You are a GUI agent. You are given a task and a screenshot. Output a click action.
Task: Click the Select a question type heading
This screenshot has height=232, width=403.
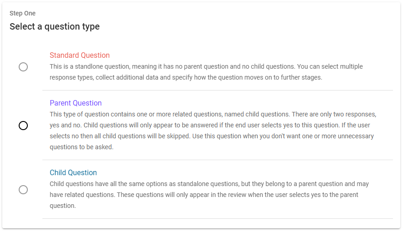tap(54, 27)
